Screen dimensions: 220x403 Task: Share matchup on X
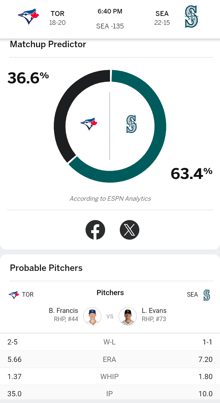(x=130, y=230)
